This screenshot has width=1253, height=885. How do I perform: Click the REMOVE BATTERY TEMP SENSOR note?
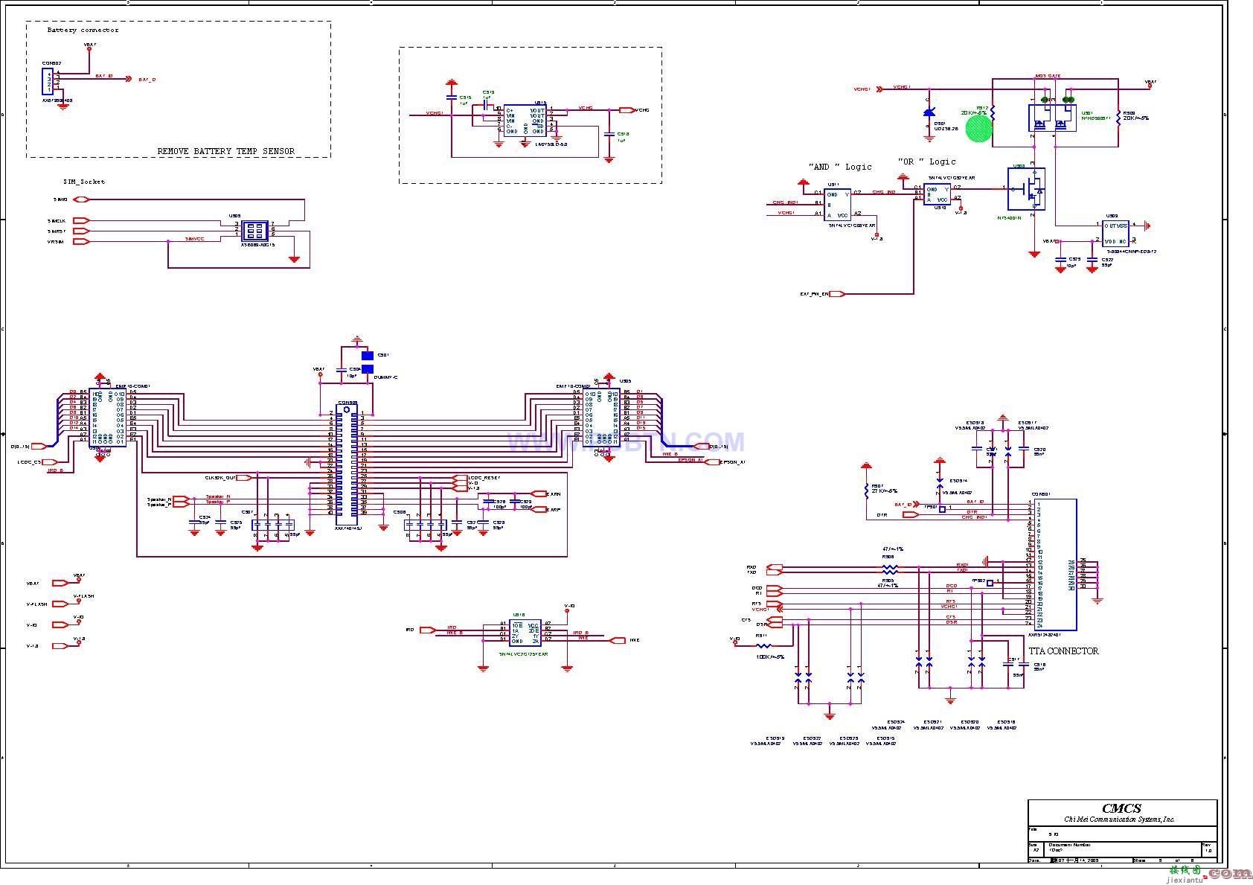point(226,151)
